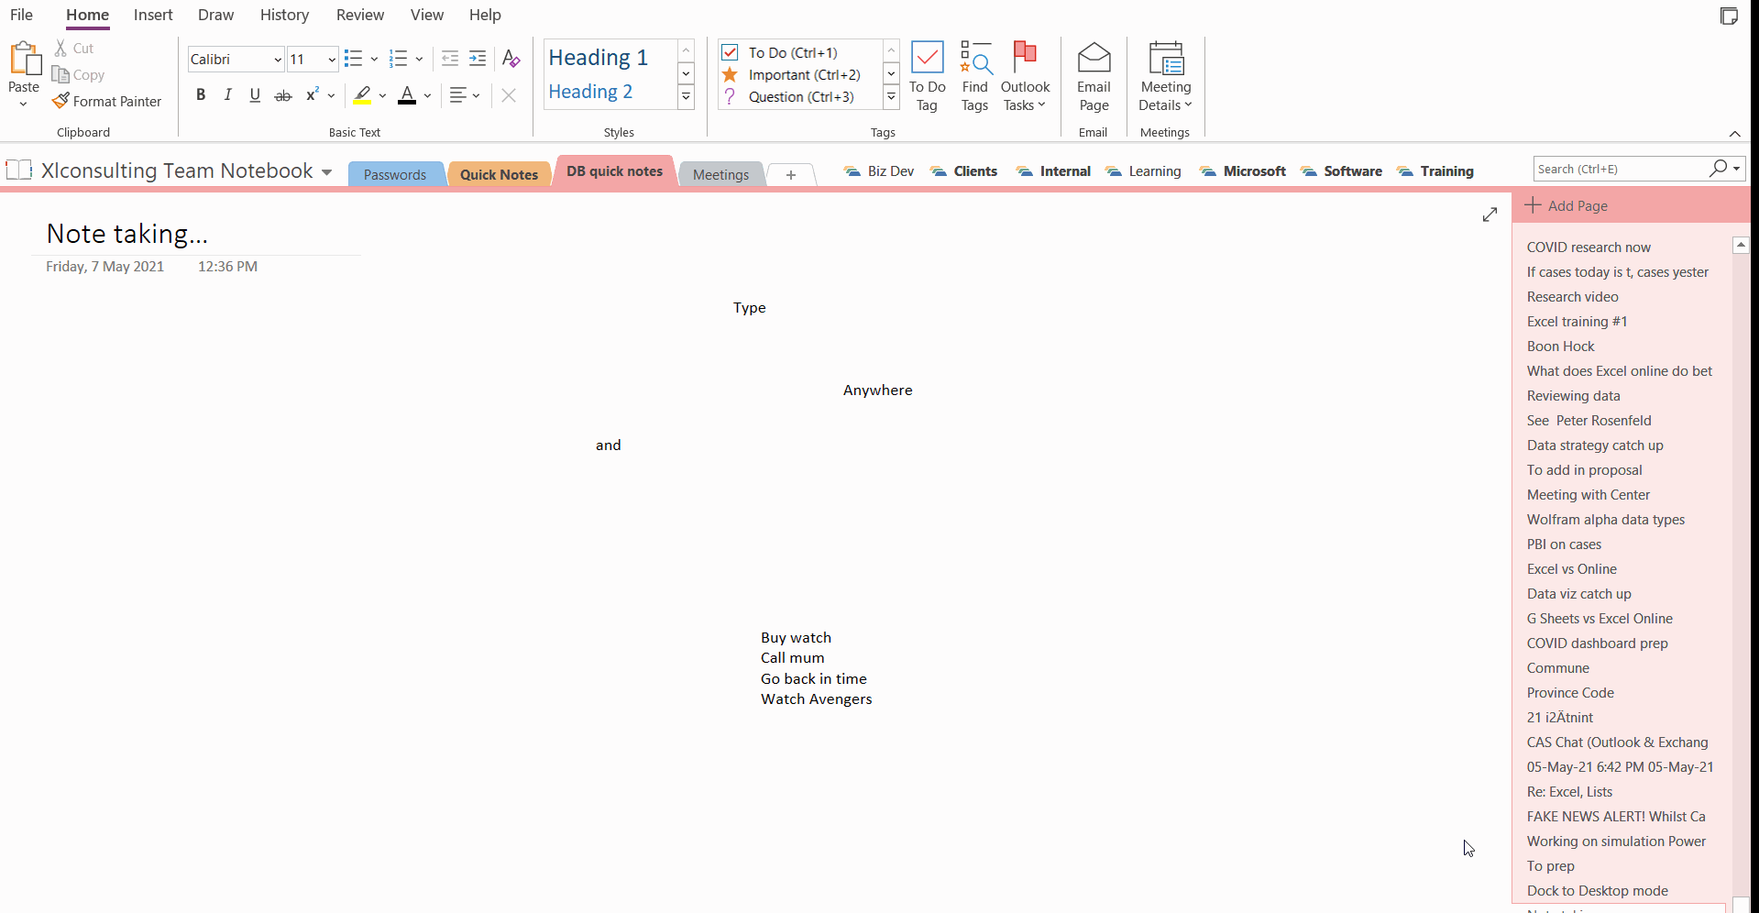Viewport: 1759px width, 913px height.
Task: Apply the yellow text highlight color
Action: point(362,95)
